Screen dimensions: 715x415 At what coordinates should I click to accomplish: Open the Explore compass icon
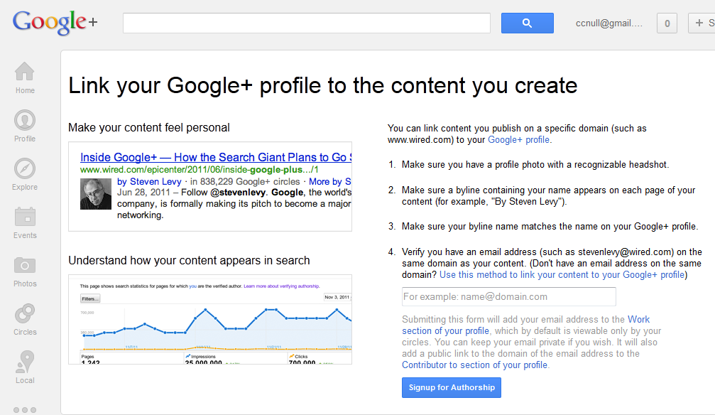(25, 174)
